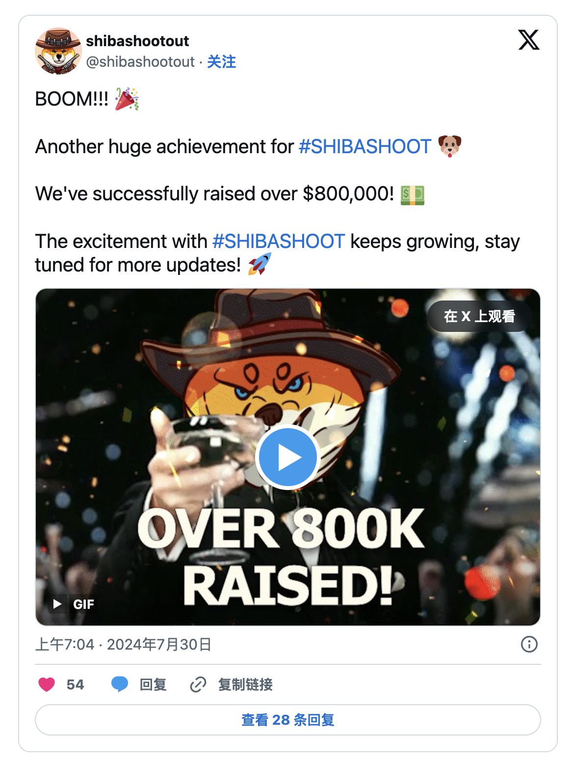Play the GIF with the blue play button
The width and height of the screenshot is (572, 764).
[288, 457]
